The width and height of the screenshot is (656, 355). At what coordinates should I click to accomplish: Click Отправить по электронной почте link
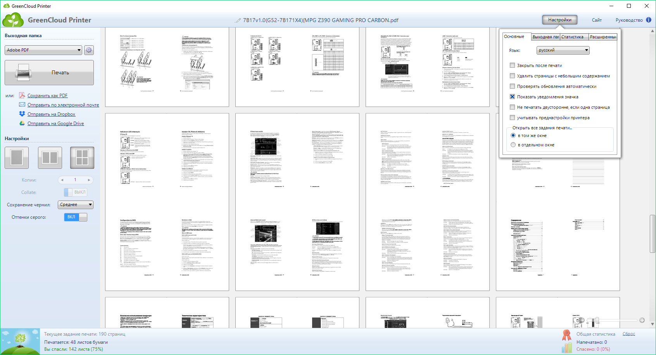(63, 105)
